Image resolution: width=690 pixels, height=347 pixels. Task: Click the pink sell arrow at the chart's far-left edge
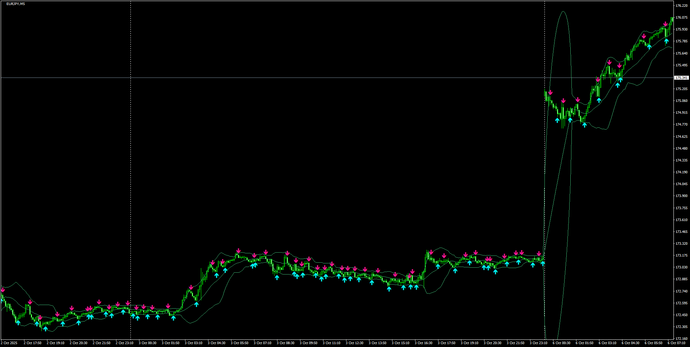(x=3, y=290)
